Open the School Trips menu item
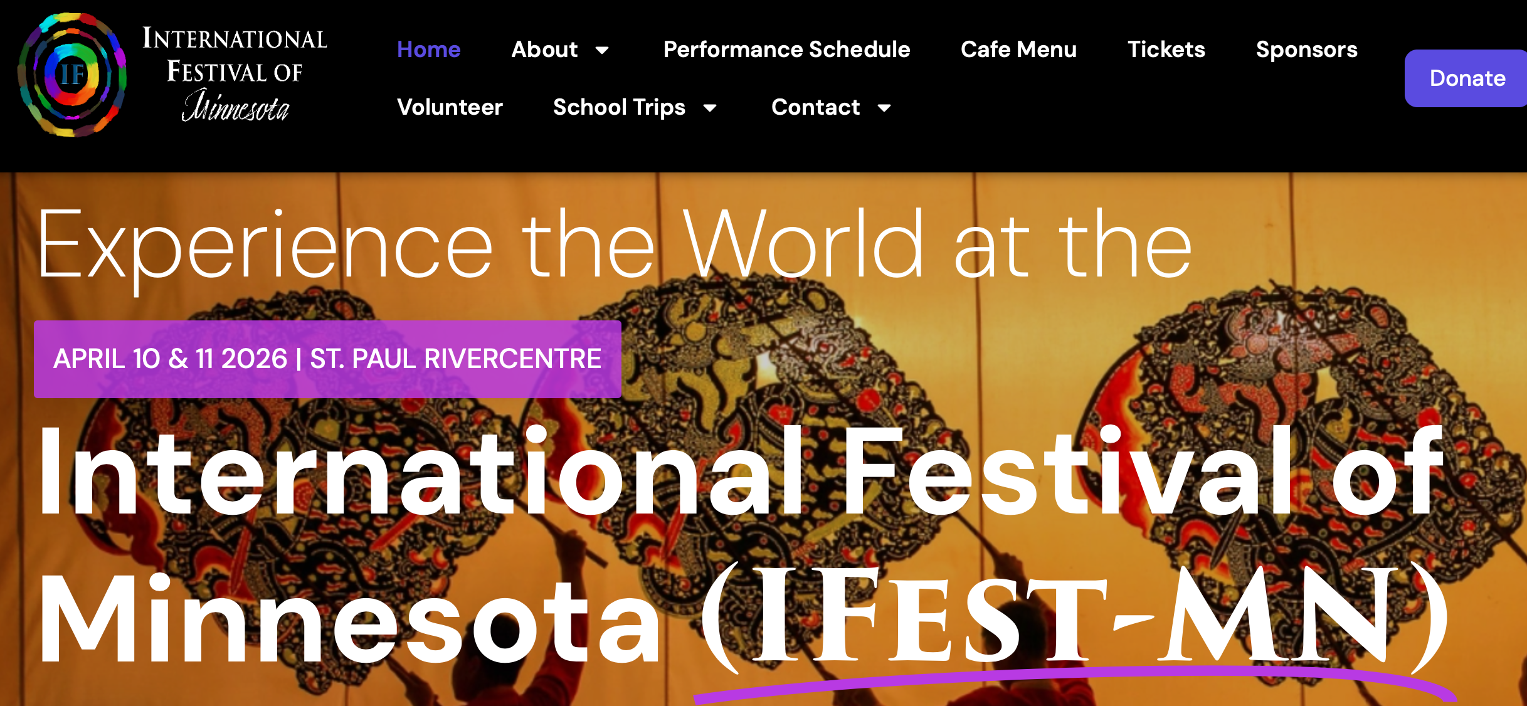This screenshot has width=1527, height=706. click(619, 107)
